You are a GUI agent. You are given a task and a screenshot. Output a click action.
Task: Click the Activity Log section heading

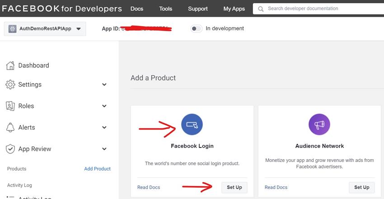tap(19, 185)
